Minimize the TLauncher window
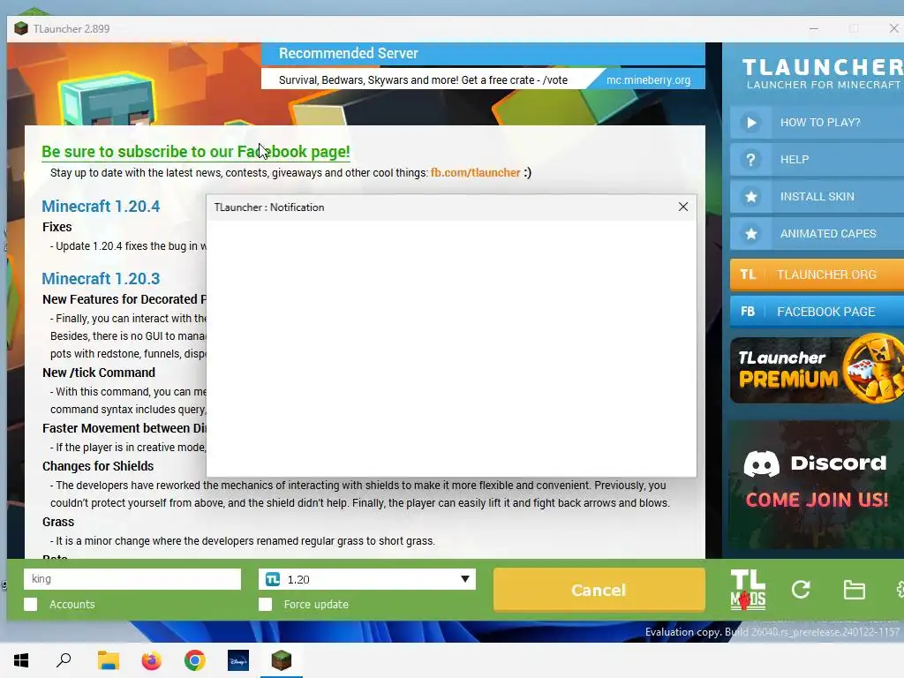The height and width of the screenshot is (678, 904). (x=813, y=28)
